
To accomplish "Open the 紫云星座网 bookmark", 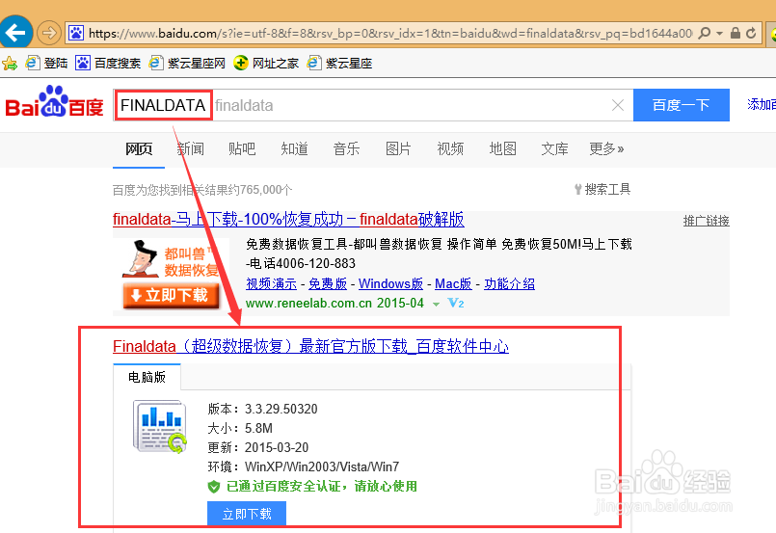I will pos(187,63).
